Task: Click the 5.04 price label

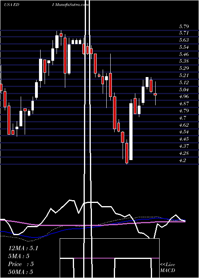Action: coord(184,89)
